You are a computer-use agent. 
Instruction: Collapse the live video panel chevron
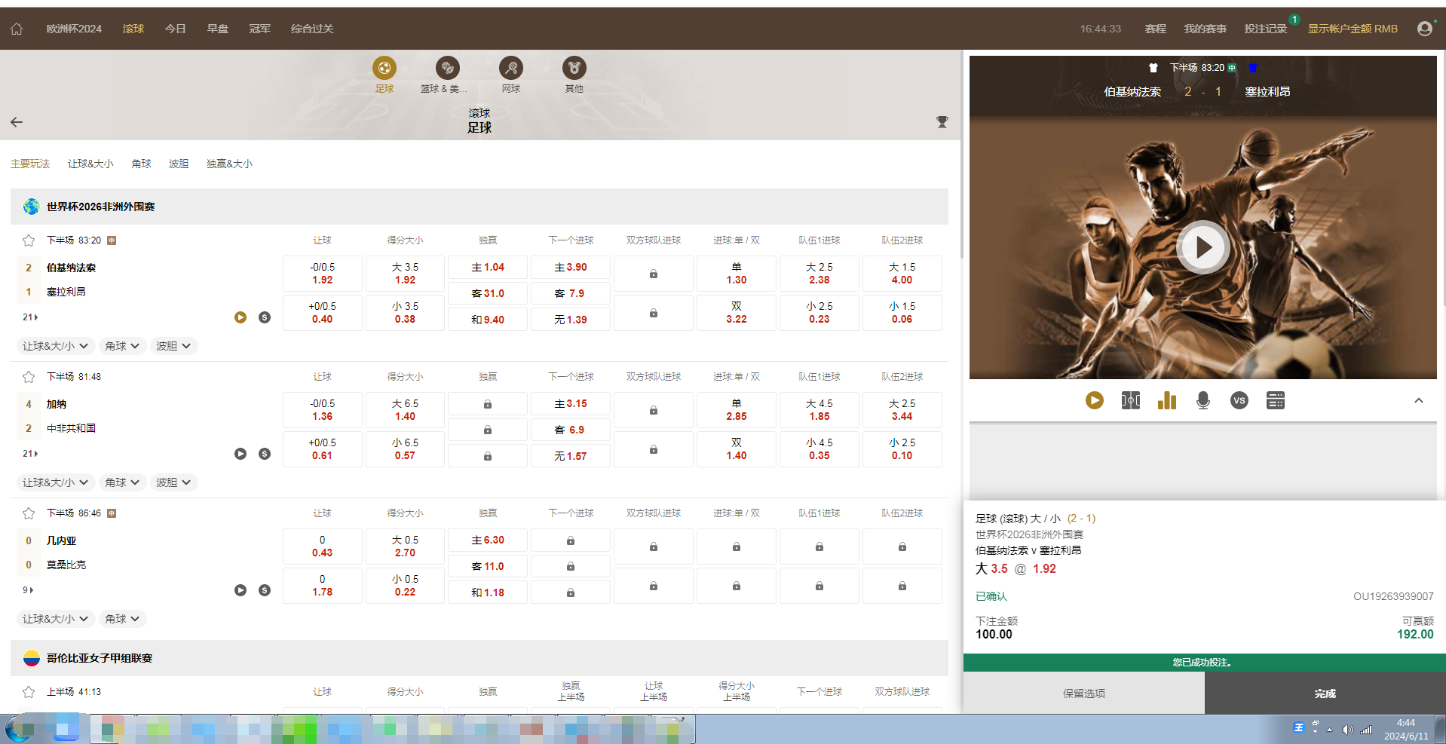pyautogui.click(x=1418, y=400)
